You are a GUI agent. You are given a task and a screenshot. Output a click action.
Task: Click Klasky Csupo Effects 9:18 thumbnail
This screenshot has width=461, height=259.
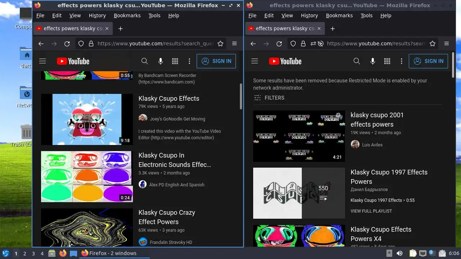point(87,119)
